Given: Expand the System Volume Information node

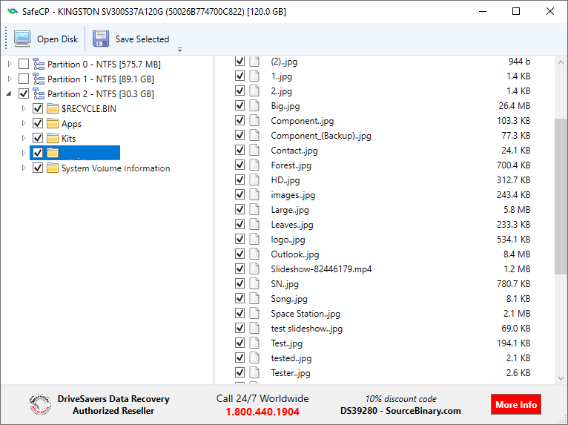Looking at the screenshot, I should [24, 168].
